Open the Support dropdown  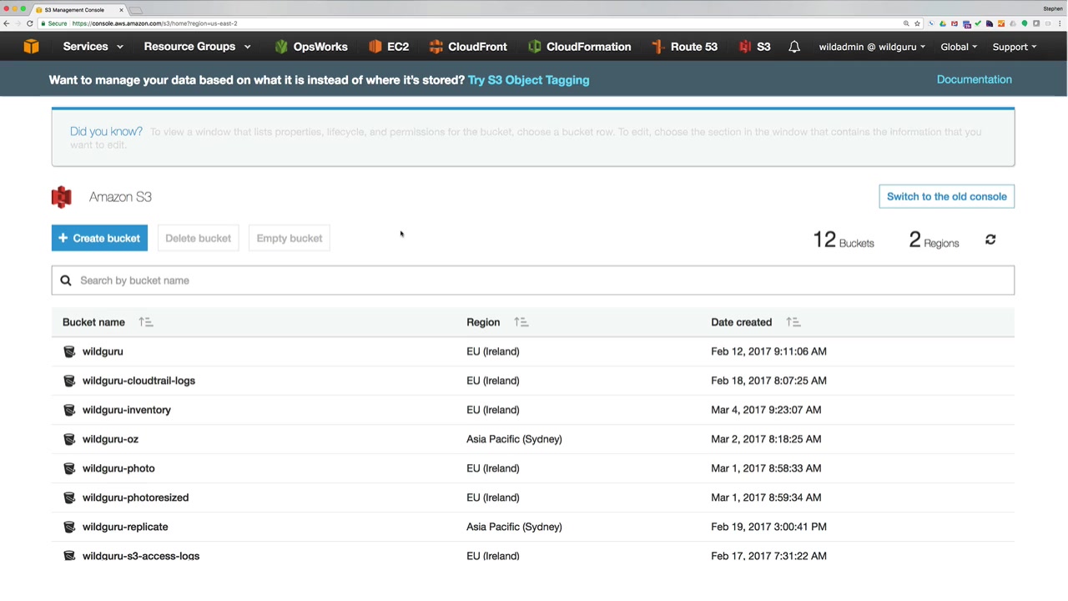tap(1015, 47)
